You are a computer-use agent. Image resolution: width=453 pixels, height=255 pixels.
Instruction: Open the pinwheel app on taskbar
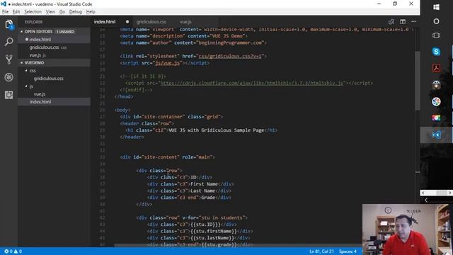click(x=436, y=101)
